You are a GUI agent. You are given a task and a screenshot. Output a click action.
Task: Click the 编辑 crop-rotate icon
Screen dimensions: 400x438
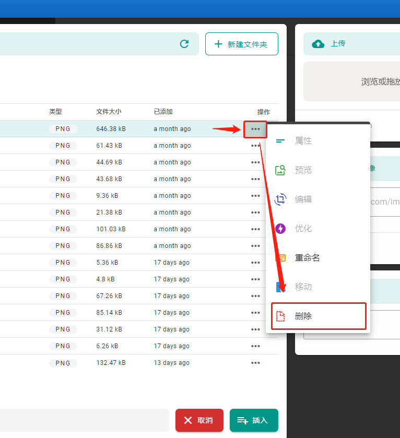tap(280, 199)
